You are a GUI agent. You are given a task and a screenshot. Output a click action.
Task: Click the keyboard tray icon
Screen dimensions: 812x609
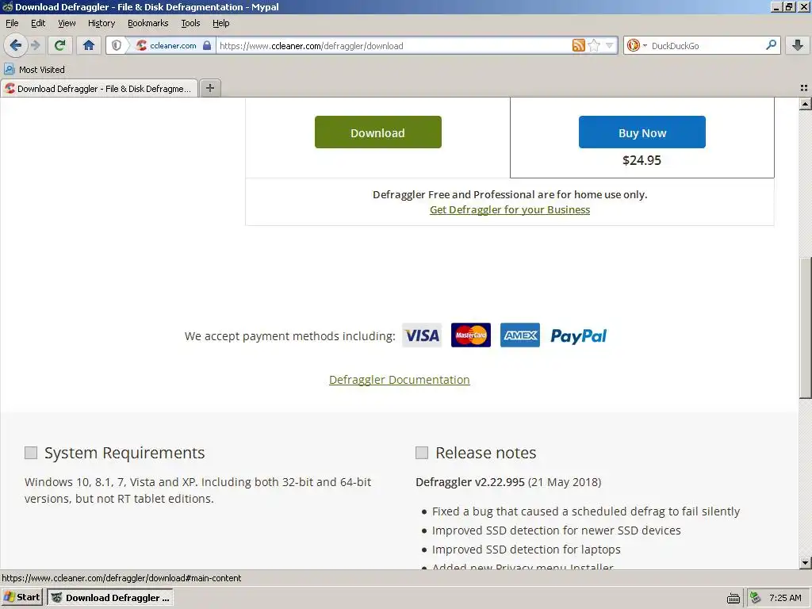click(x=733, y=598)
